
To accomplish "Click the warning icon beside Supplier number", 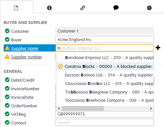I will (7, 56).
